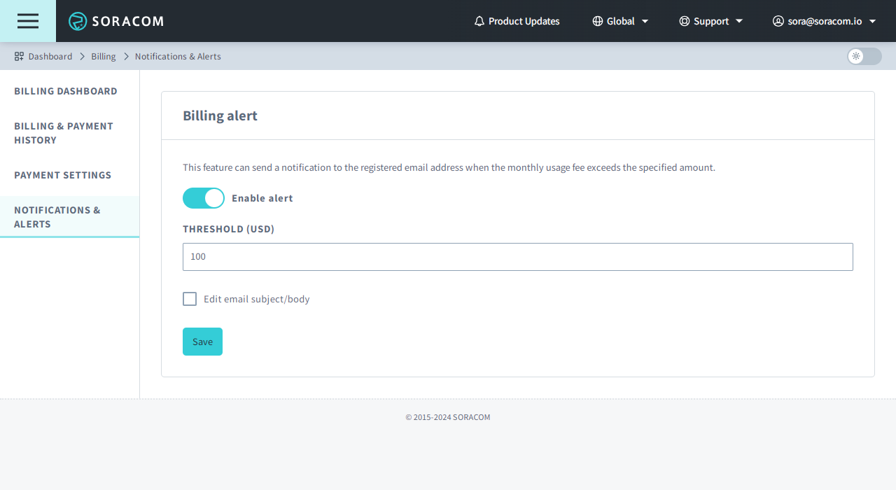Viewport: 896px width, 490px height.
Task: Click the Threshold (USD) input field
Action: coord(517,257)
